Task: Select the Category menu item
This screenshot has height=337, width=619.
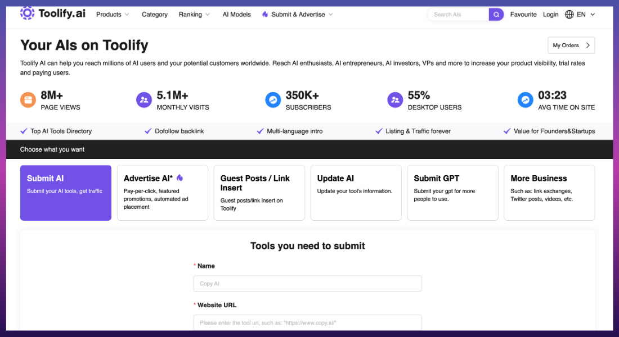Action: (x=154, y=14)
